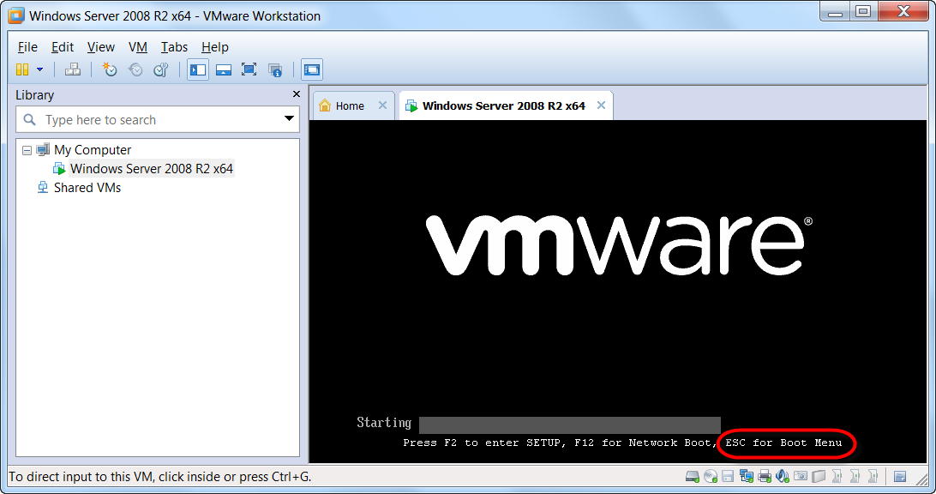Expand the library search filter dropdown

(289, 118)
